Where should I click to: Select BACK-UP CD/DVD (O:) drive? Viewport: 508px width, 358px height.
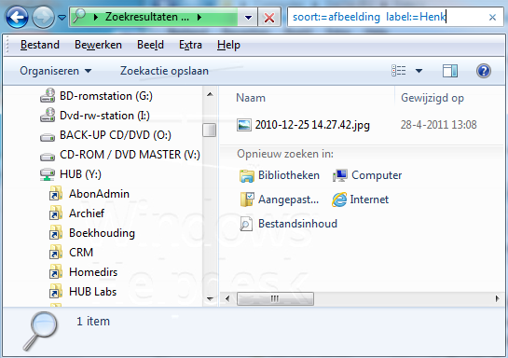(x=116, y=135)
